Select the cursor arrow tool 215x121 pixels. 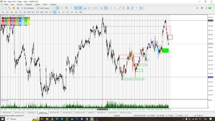click(x=101, y=8)
